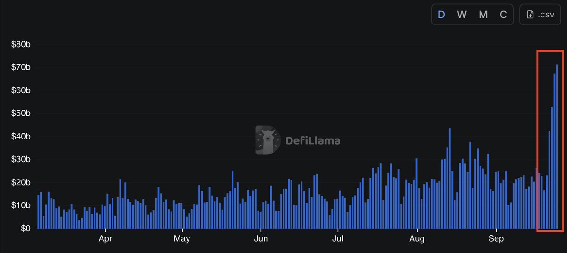567x253 pixels.
Task: Click the $70b y-axis label
Action: (21, 68)
